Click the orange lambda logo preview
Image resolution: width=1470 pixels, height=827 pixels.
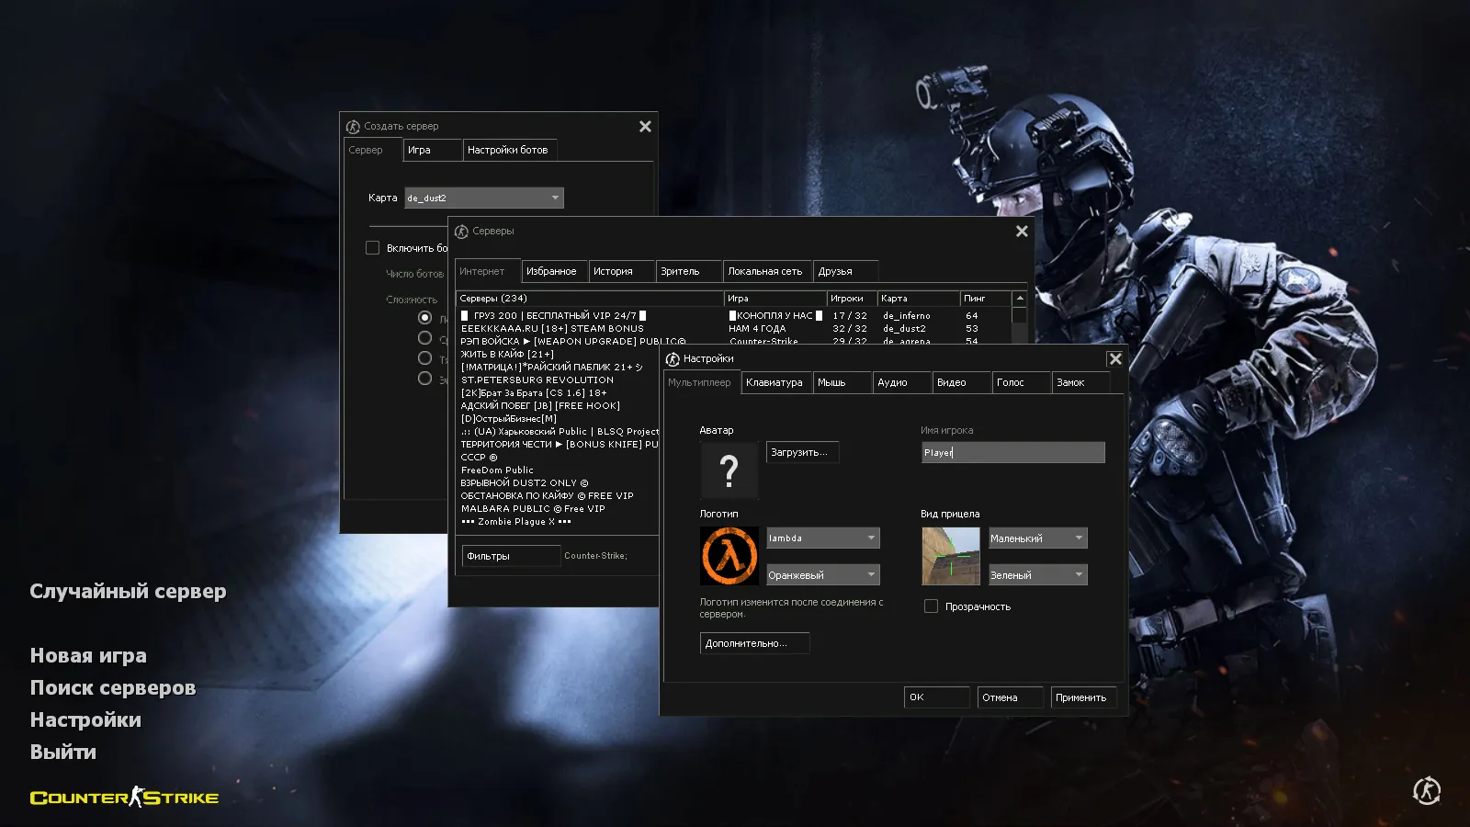tap(729, 555)
